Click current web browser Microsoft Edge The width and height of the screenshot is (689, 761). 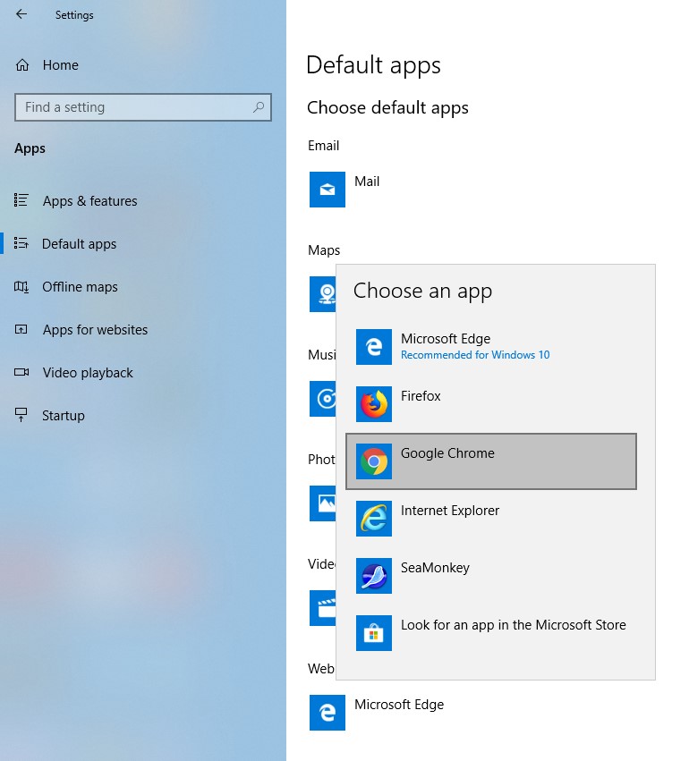point(399,705)
